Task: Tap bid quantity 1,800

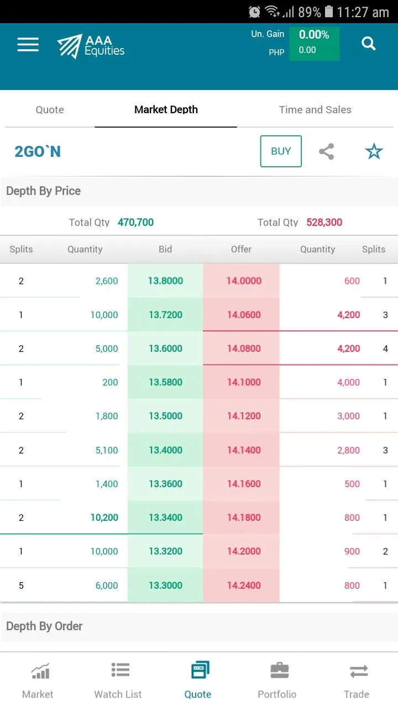Action: pyautogui.click(x=107, y=416)
